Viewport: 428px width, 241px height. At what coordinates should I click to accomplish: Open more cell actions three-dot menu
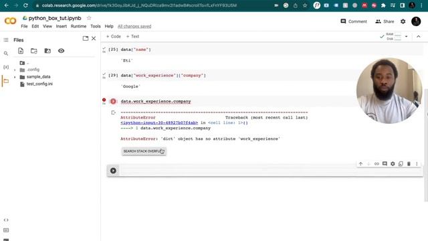tap(417, 163)
